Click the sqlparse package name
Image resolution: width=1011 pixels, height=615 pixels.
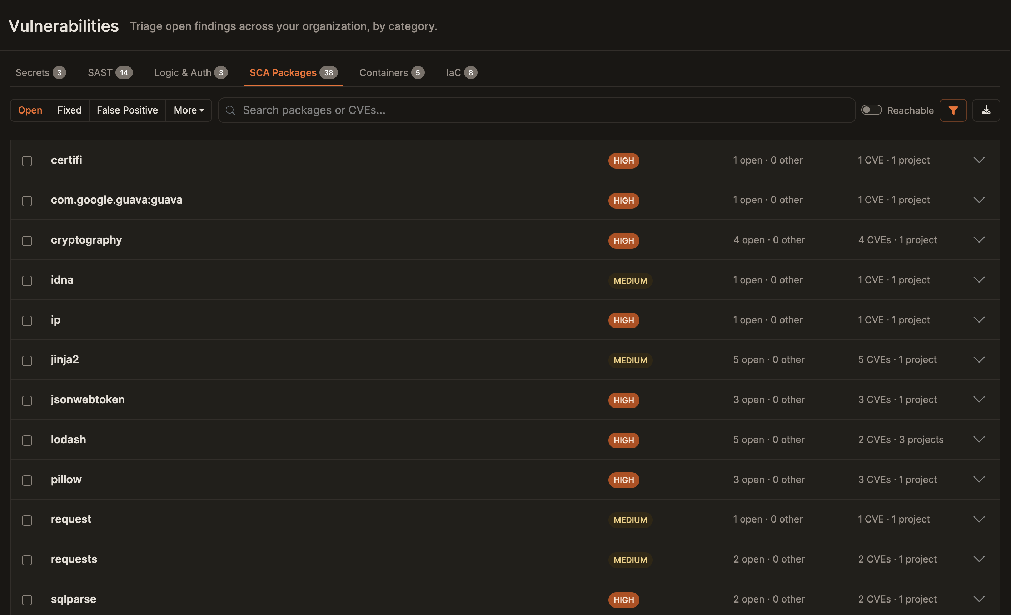[74, 599]
